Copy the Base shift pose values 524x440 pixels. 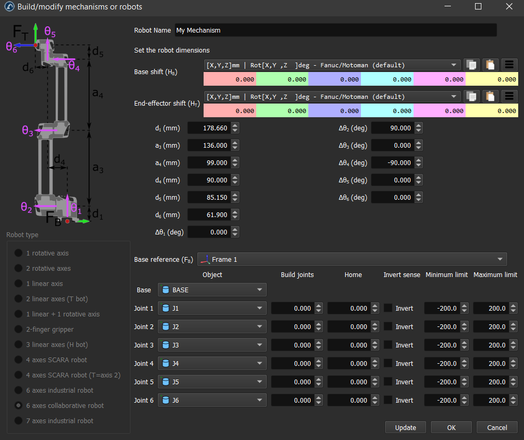472,65
